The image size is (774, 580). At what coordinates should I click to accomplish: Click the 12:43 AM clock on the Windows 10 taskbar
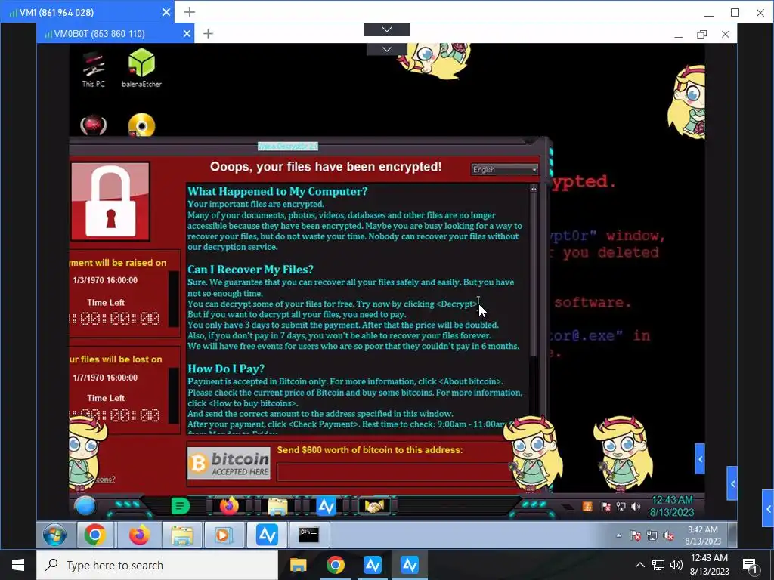point(709,565)
